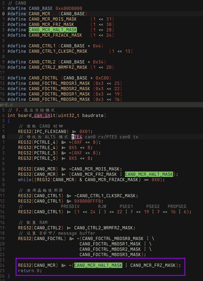Click the ard.c filename in the status line
Screen dimensions: 203x281
coord(6,105)
